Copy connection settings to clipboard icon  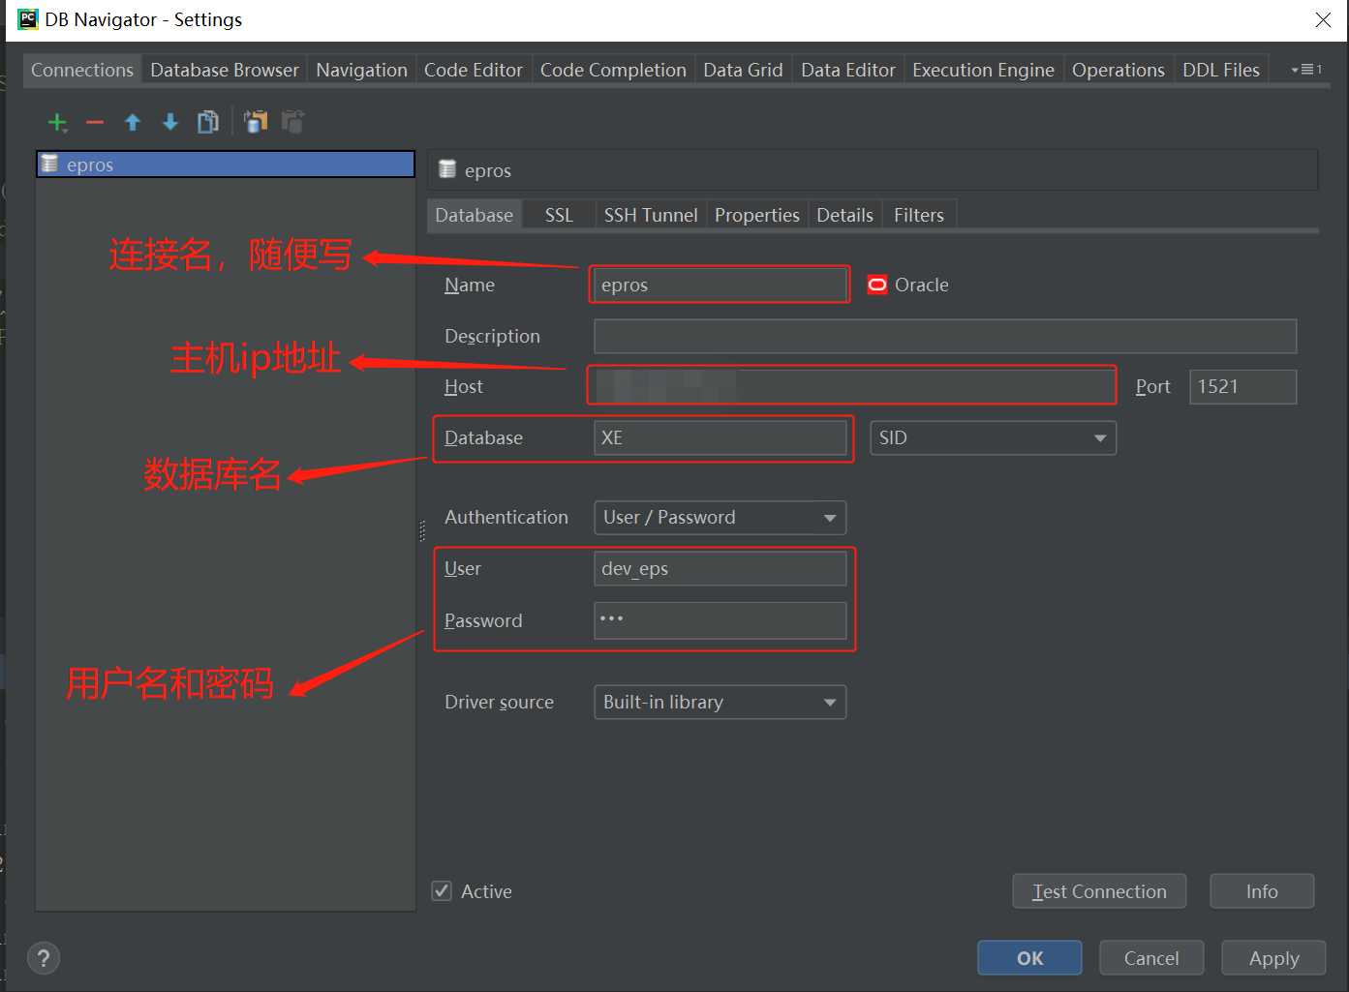(x=256, y=122)
